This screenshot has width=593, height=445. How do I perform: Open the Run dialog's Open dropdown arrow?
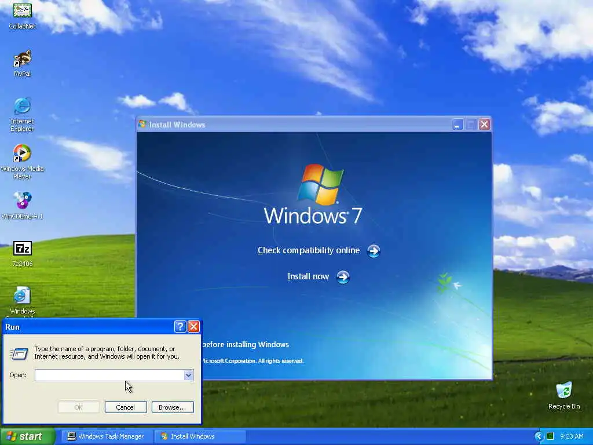click(x=188, y=375)
